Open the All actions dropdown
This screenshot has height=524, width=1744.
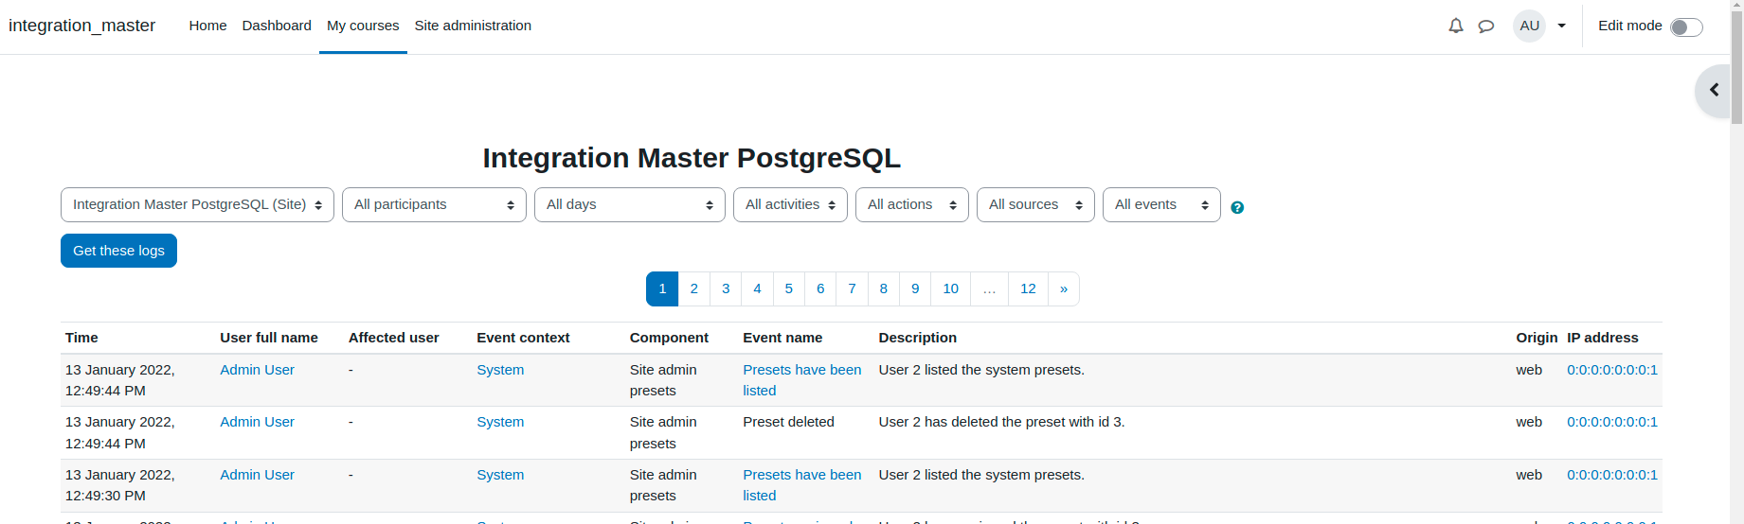pos(912,204)
